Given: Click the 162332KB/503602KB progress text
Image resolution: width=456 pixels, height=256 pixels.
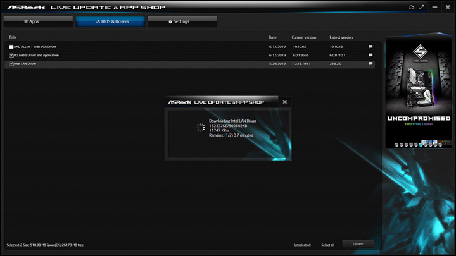Looking at the screenshot, I should (x=228, y=126).
